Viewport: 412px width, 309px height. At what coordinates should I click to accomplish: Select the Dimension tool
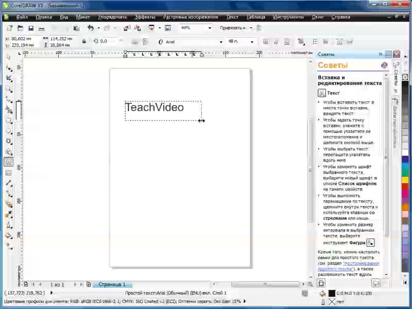9,183
